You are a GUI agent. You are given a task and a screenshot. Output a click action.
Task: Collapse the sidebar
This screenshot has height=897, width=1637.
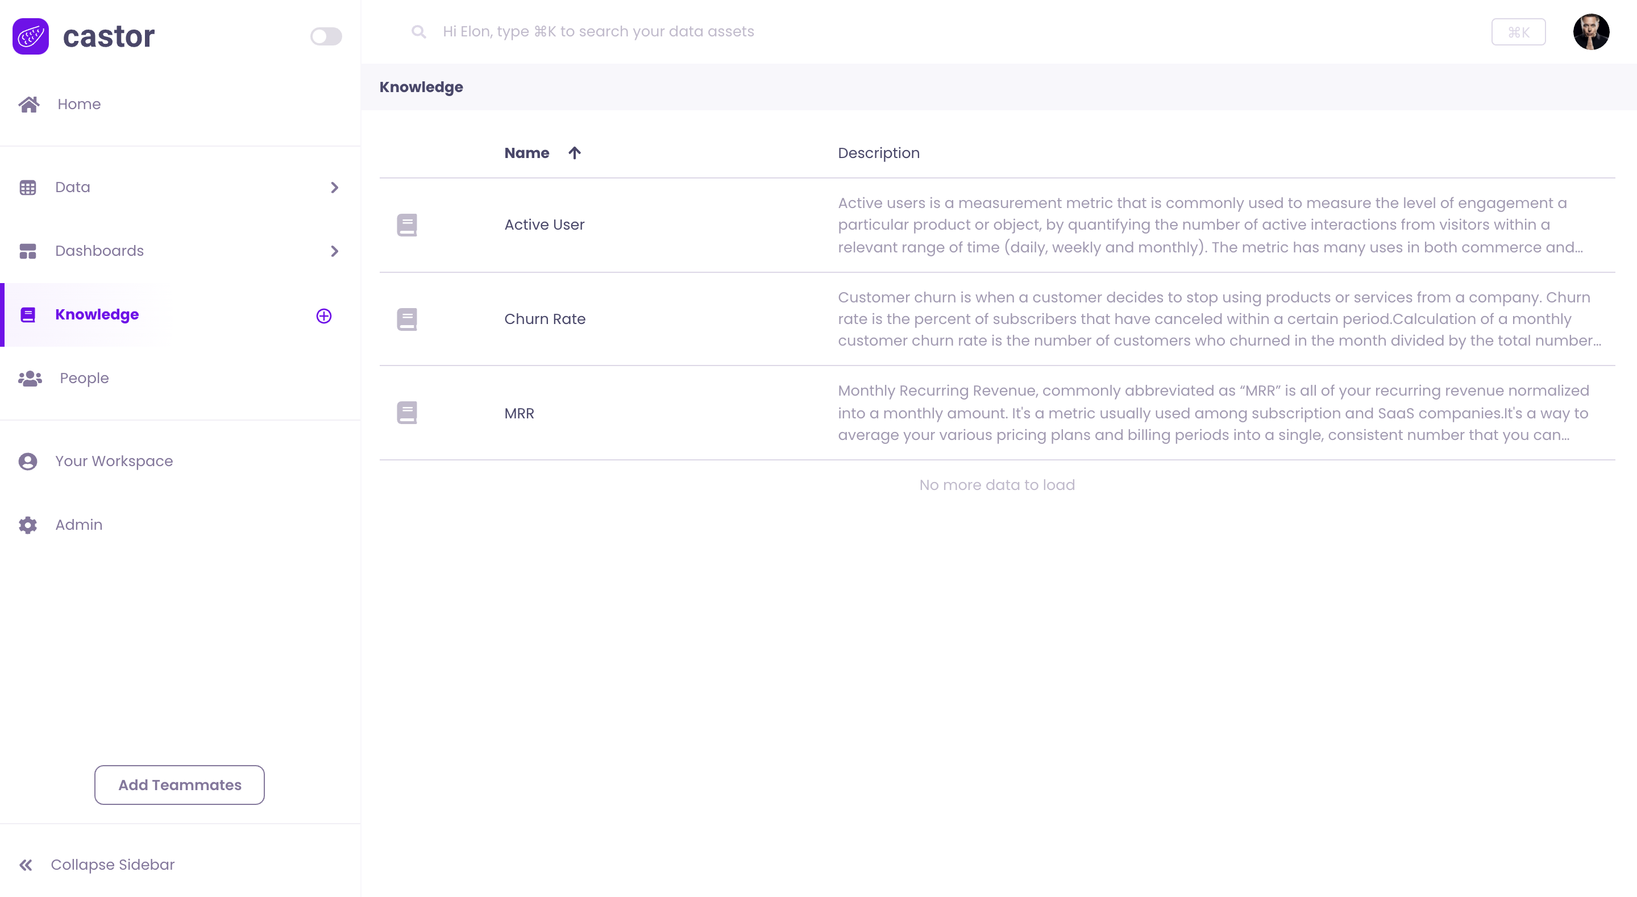97,865
